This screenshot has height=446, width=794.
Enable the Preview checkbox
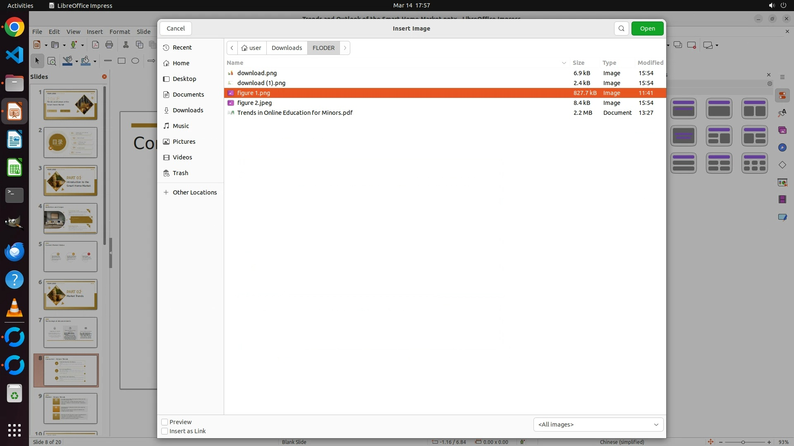coord(165,422)
